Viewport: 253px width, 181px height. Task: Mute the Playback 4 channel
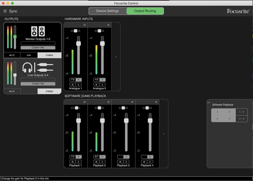tap(144, 162)
